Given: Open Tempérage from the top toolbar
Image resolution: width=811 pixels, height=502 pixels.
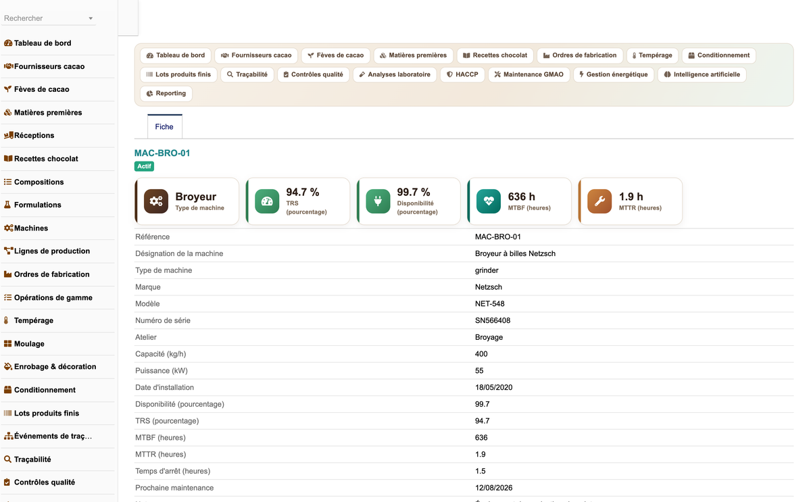Looking at the screenshot, I should 652,55.
